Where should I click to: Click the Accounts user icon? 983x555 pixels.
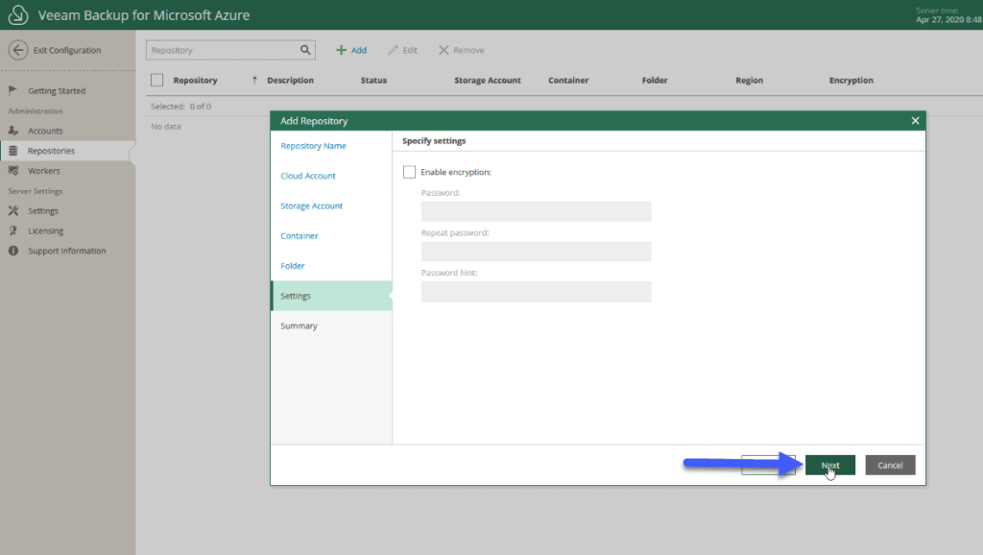(x=13, y=131)
